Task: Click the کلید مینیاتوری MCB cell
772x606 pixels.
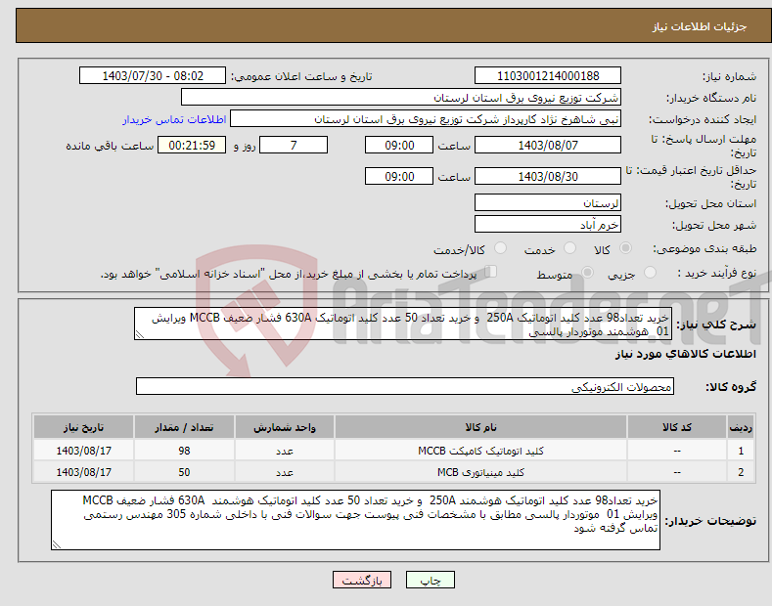Action: [x=480, y=472]
